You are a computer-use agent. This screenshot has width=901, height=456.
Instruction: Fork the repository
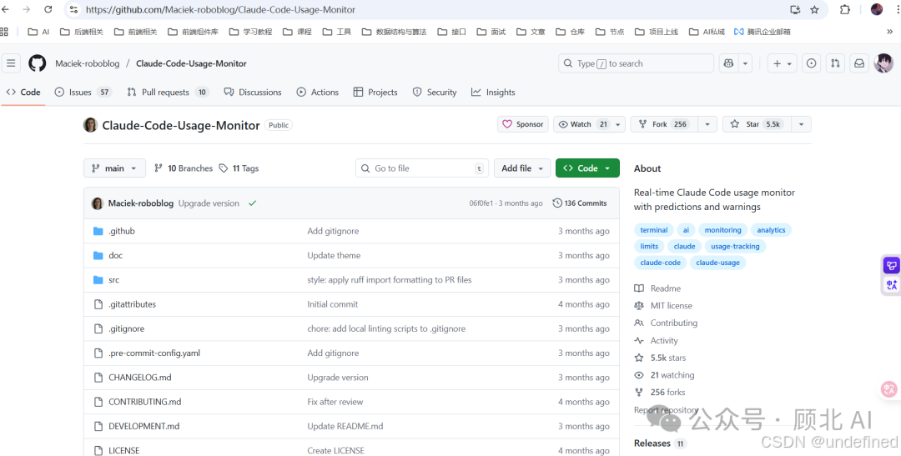point(664,124)
